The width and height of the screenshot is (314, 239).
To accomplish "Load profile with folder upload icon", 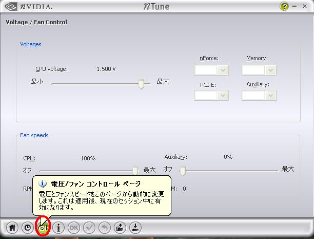I will tap(120, 228).
